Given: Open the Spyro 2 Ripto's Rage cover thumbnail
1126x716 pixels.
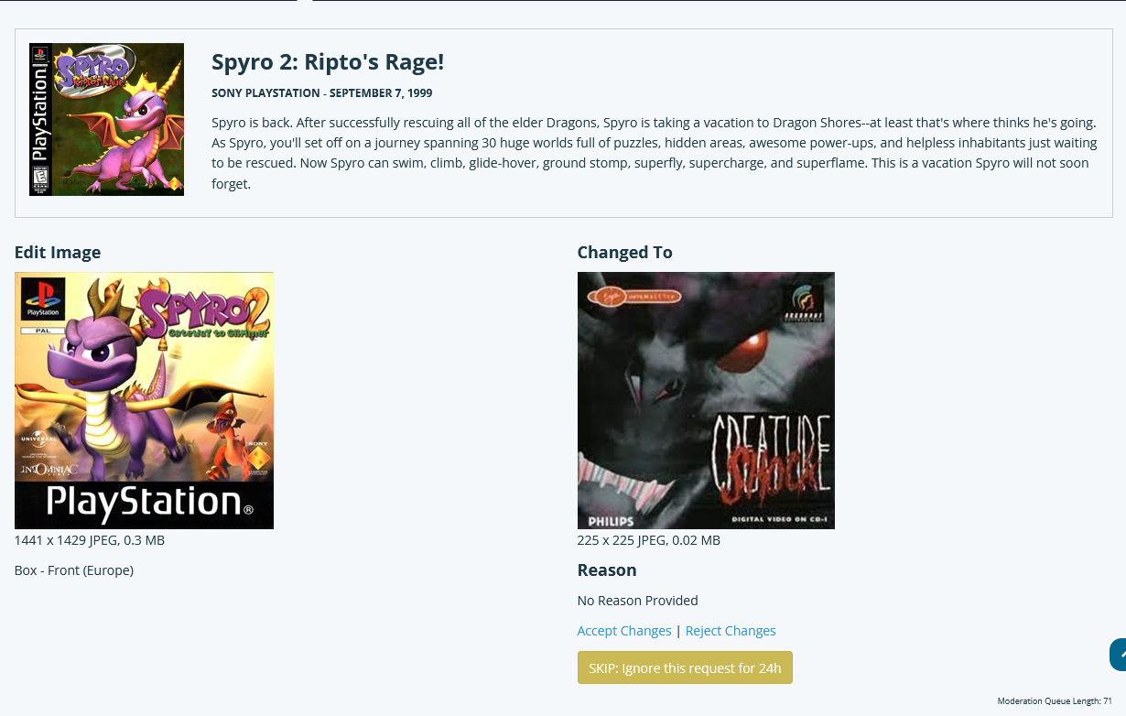Looking at the screenshot, I should click(106, 119).
